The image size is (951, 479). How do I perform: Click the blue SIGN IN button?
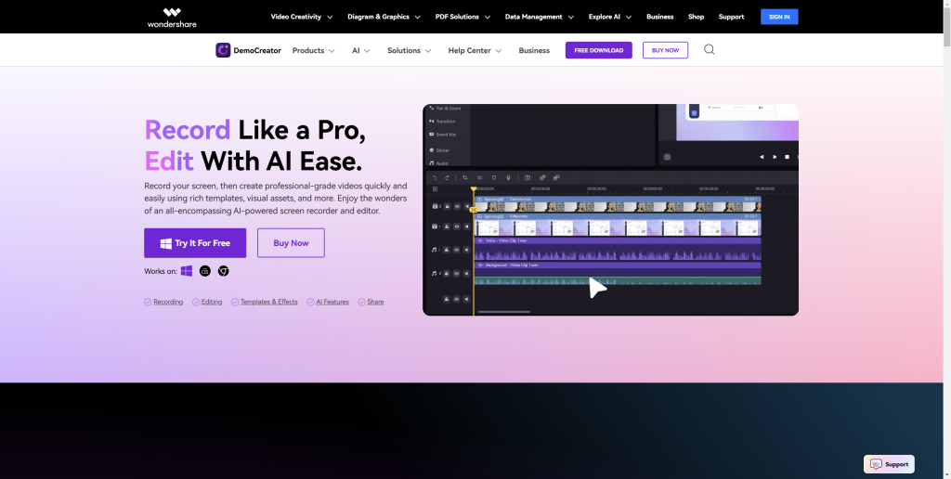pos(779,17)
